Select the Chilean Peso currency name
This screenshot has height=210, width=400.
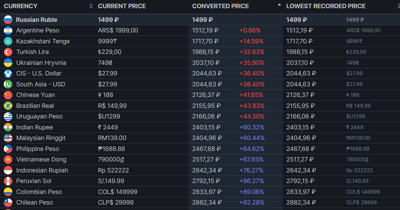35,202
